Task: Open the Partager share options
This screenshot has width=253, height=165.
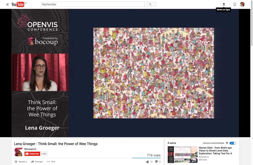Action: [37, 162]
